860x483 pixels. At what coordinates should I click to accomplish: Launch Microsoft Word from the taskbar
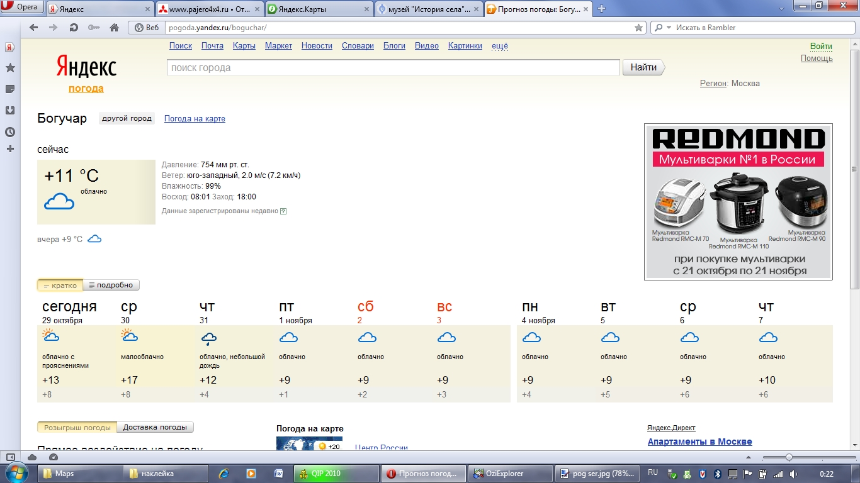tap(279, 473)
